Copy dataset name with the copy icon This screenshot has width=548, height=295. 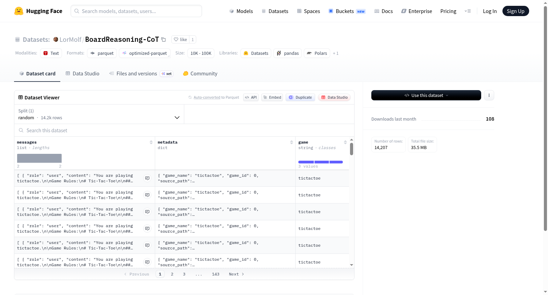[x=164, y=40]
